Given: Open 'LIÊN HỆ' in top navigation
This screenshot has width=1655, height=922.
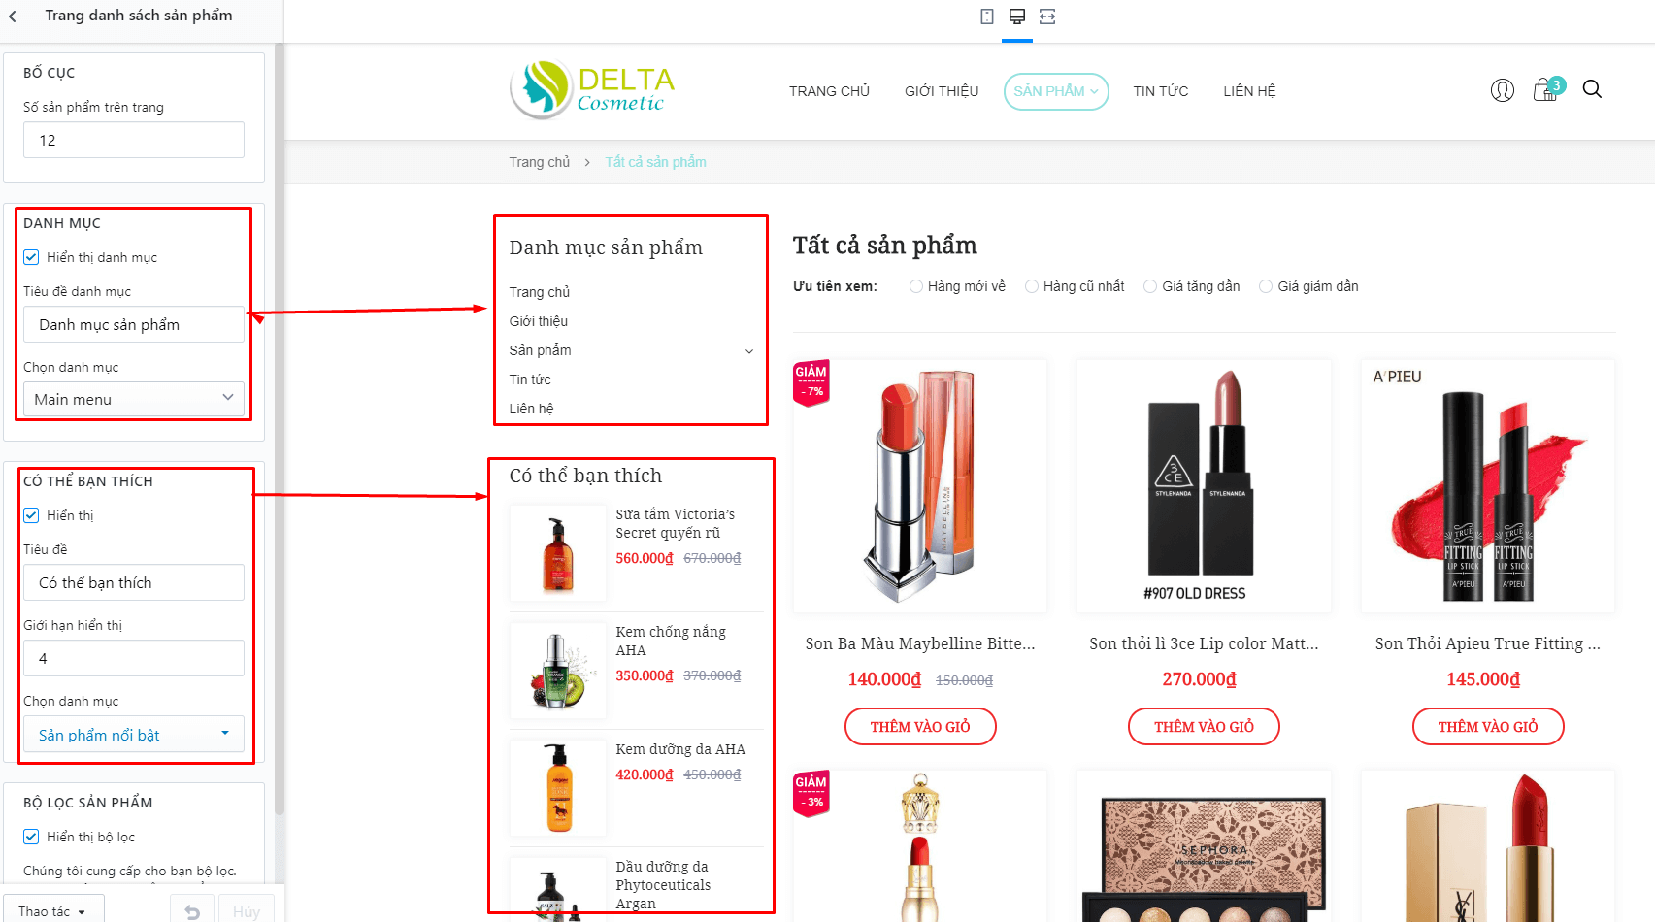Looking at the screenshot, I should coord(1249,91).
